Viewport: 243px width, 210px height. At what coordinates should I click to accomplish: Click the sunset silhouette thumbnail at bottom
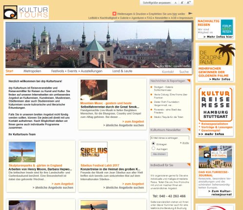pyautogui.click(x=94, y=205)
